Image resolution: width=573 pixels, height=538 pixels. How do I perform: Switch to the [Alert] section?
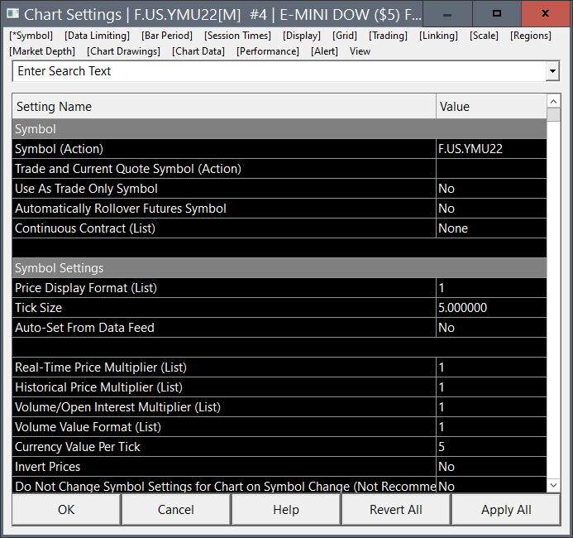pyautogui.click(x=324, y=51)
